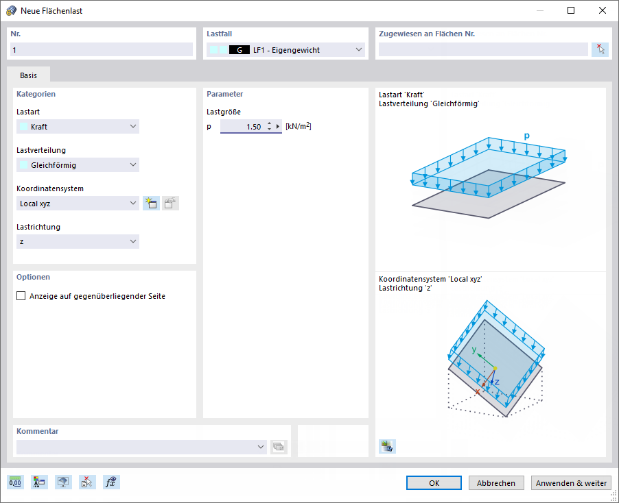
Task: Click the Abbrechen button
Action: (496, 483)
